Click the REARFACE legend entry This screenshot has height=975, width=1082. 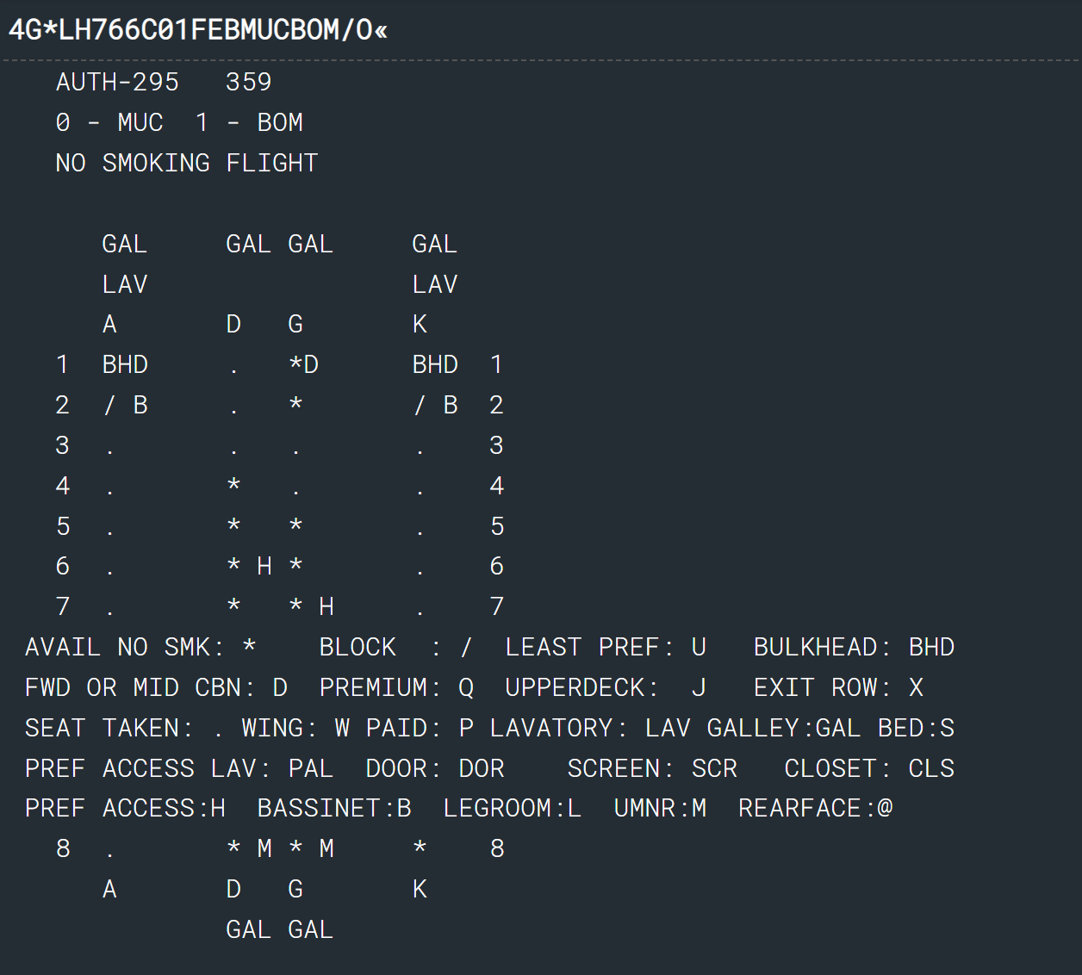815,808
